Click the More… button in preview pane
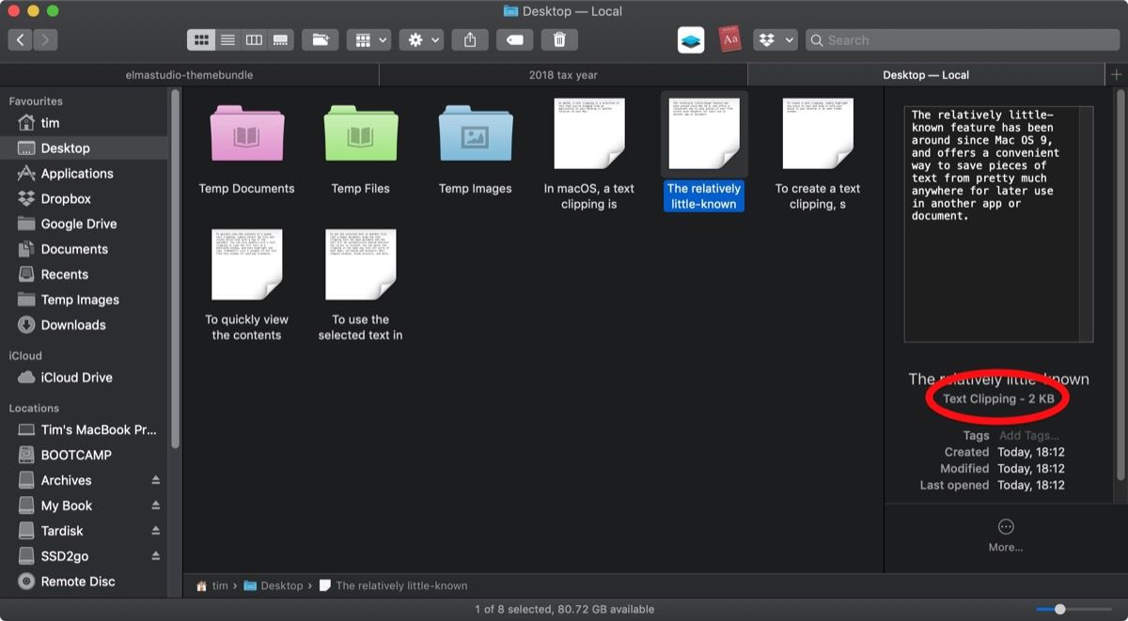The height and width of the screenshot is (621, 1128). pyautogui.click(x=1005, y=534)
